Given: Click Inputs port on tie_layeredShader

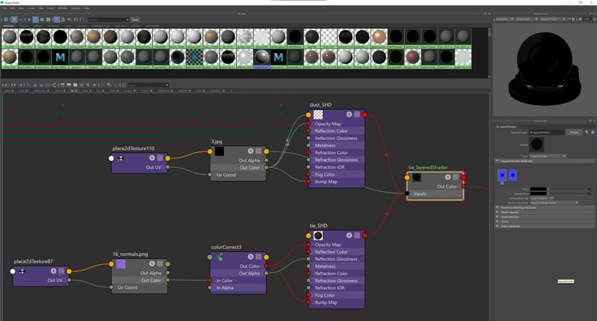Looking at the screenshot, I should pos(407,194).
